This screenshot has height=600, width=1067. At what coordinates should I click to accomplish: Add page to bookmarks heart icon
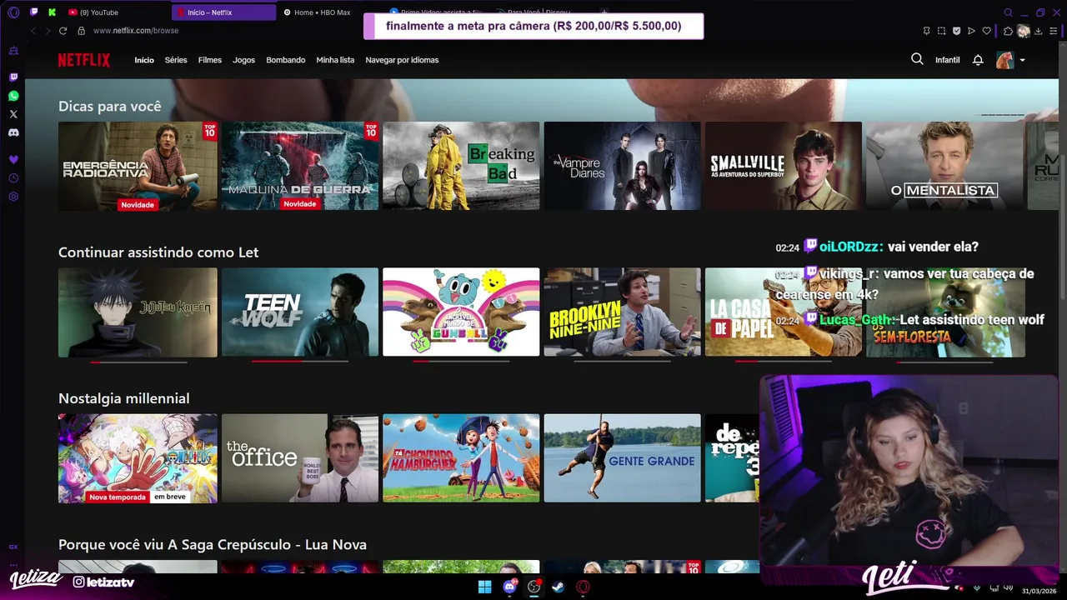tap(986, 31)
